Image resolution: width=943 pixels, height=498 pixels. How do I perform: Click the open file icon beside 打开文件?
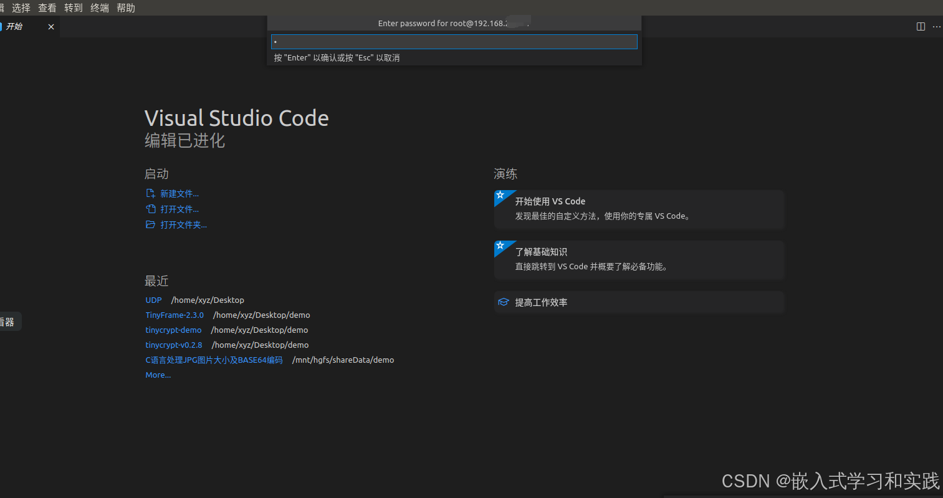150,209
